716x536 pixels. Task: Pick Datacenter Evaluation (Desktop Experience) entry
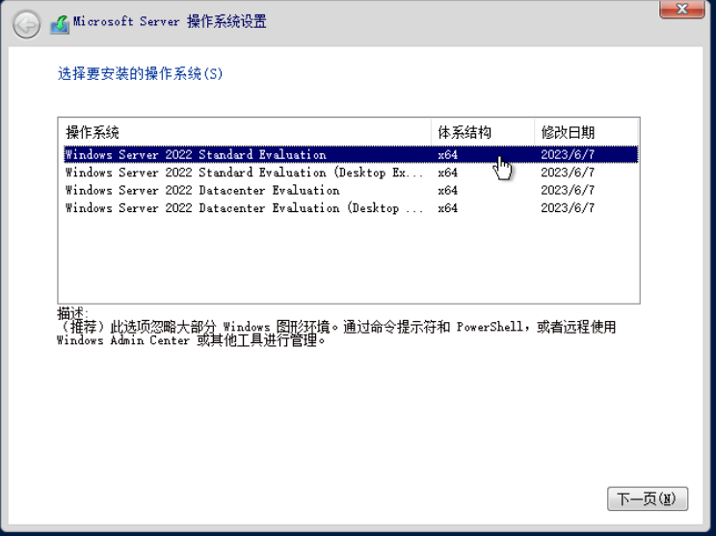(244, 207)
